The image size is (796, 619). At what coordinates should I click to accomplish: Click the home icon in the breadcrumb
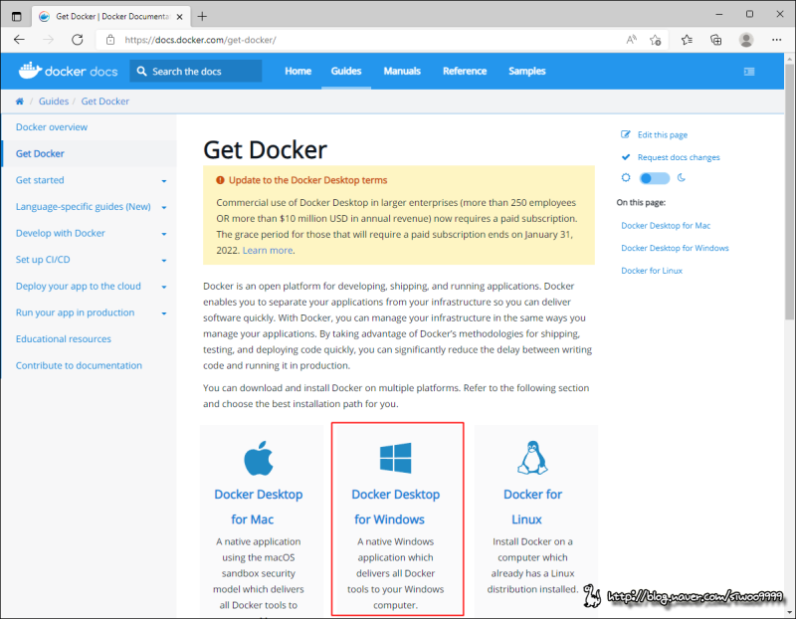18,101
